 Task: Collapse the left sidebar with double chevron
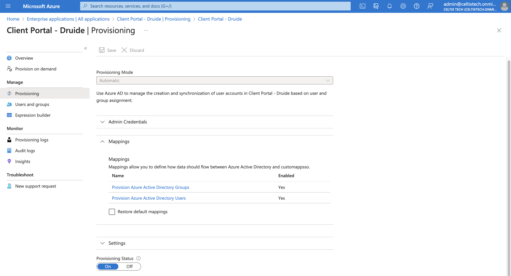86,48
